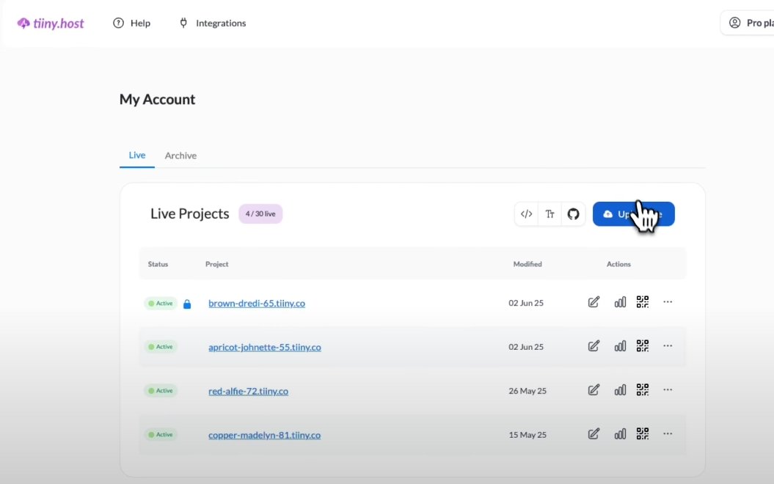Image resolution: width=774 pixels, height=484 pixels.
Task: Open more options for brown-dredi-65 project
Action: (x=668, y=302)
